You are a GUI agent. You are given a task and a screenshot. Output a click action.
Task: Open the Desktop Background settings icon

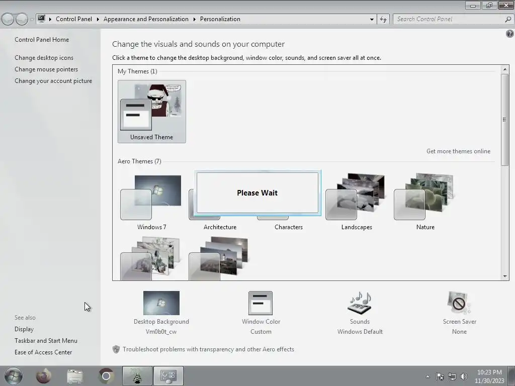[161, 303]
